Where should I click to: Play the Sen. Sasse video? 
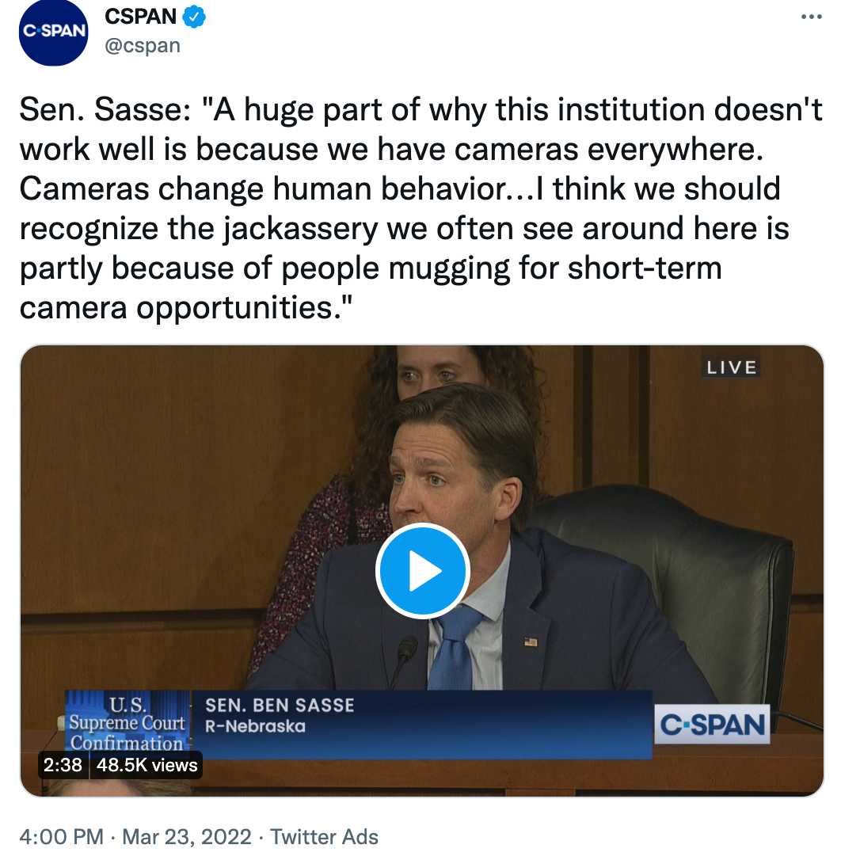click(x=423, y=571)
